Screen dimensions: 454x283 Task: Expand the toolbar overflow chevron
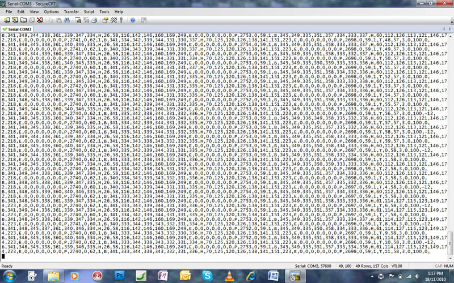[x=452, y=22]
